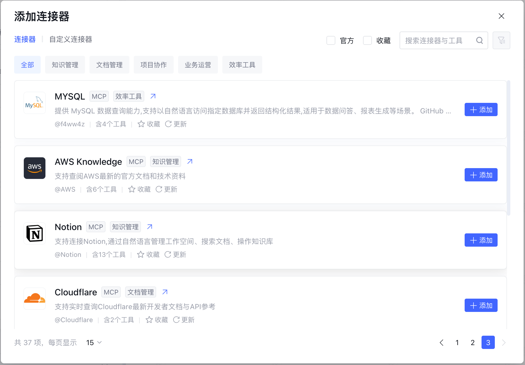The width and height of the screenshot is (525, 365).
Task: Click the 含13个工具 tool count
Action: pyautogui.click(x=109, y=254)
